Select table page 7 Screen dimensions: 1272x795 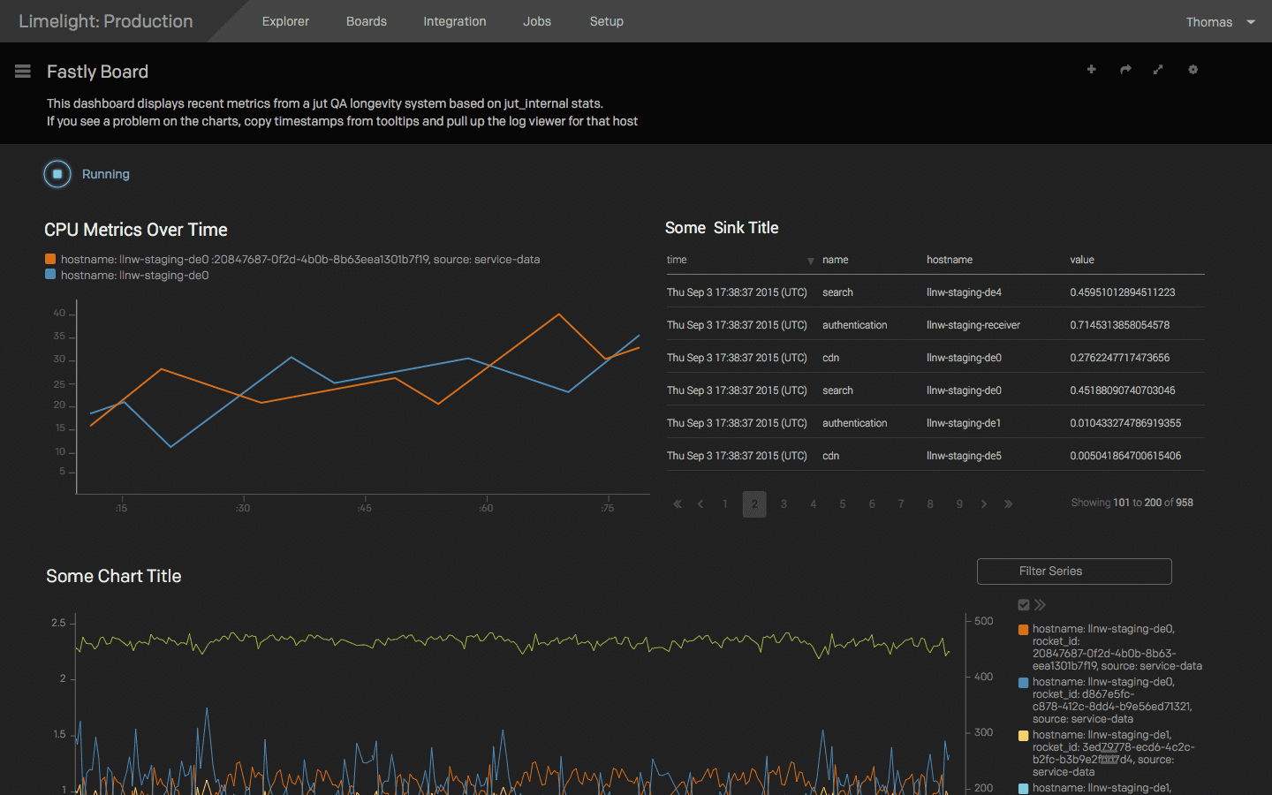tap(901, 504)
